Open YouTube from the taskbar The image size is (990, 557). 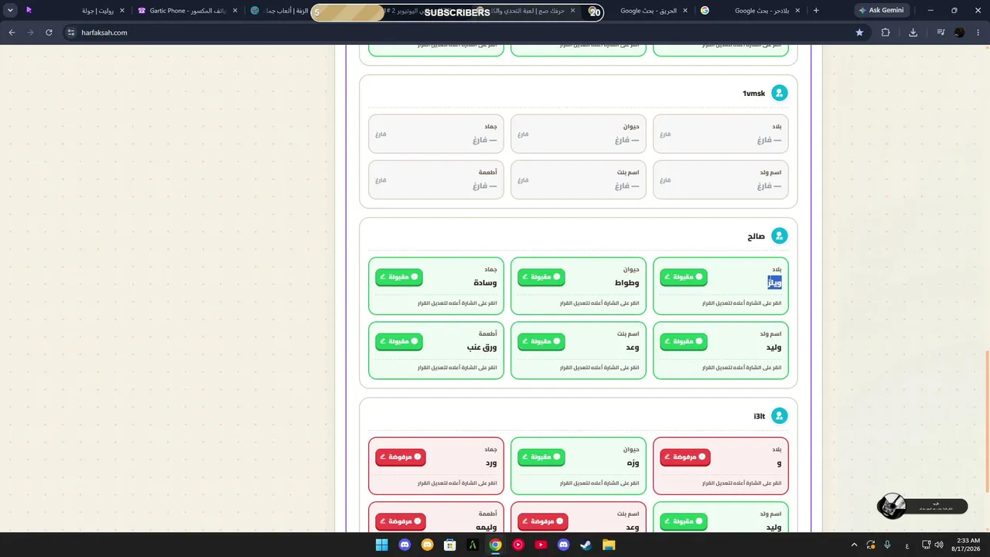coord(541,545)
